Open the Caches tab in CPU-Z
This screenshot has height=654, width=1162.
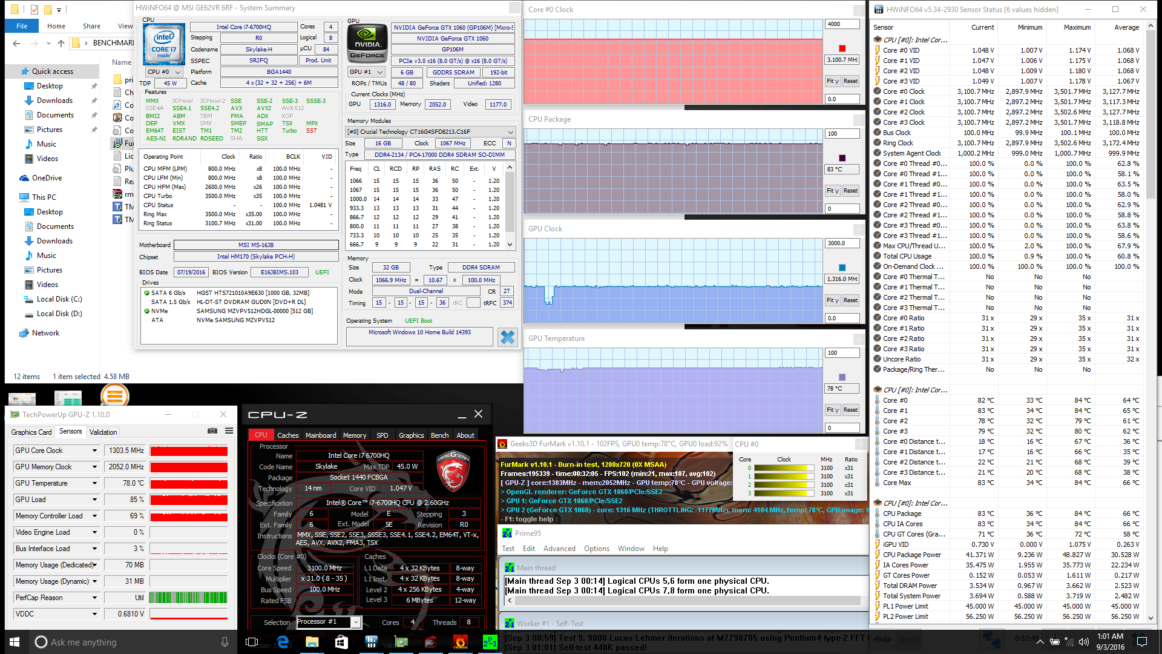coord(288,435)
